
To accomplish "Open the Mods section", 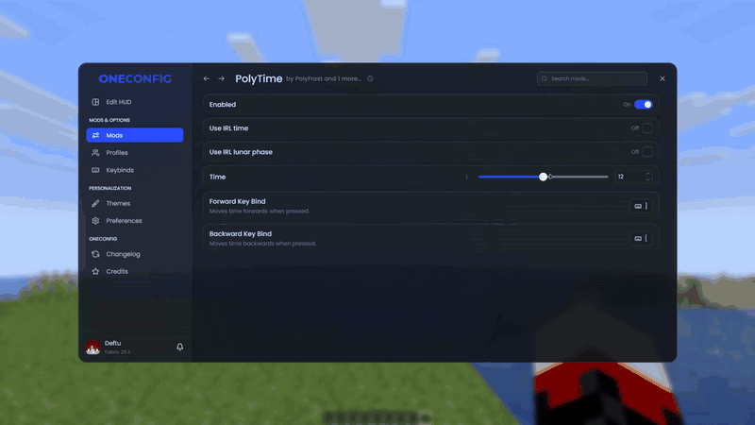I will tap(135, 135).
